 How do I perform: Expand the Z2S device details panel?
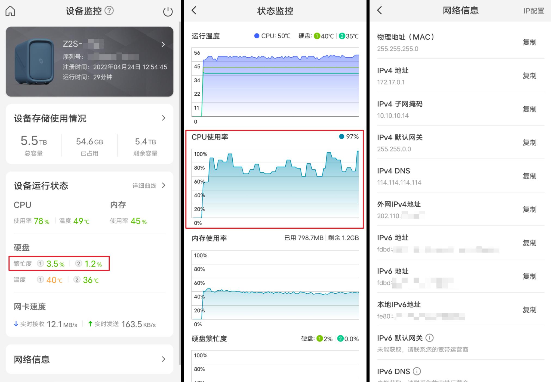pos(163,44)
